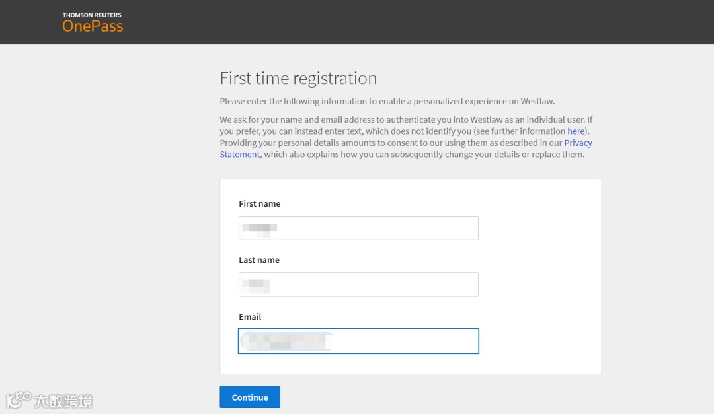The width and height of the screenshot is (714, 414).
Task: Click the 'First time registration' heading
Action: (298, 79)
